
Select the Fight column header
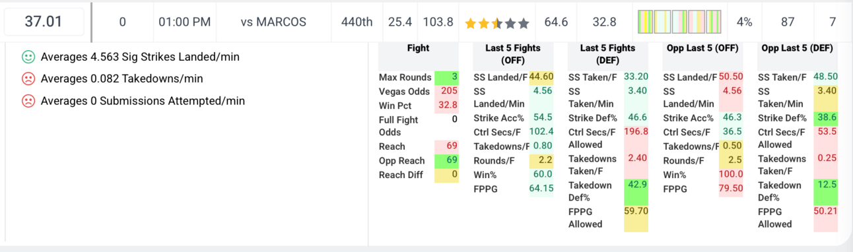(419, 48)
